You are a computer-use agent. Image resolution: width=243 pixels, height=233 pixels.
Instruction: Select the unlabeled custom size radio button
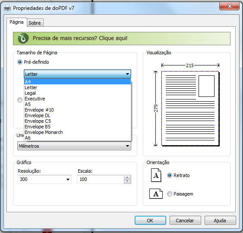(20, 100)
